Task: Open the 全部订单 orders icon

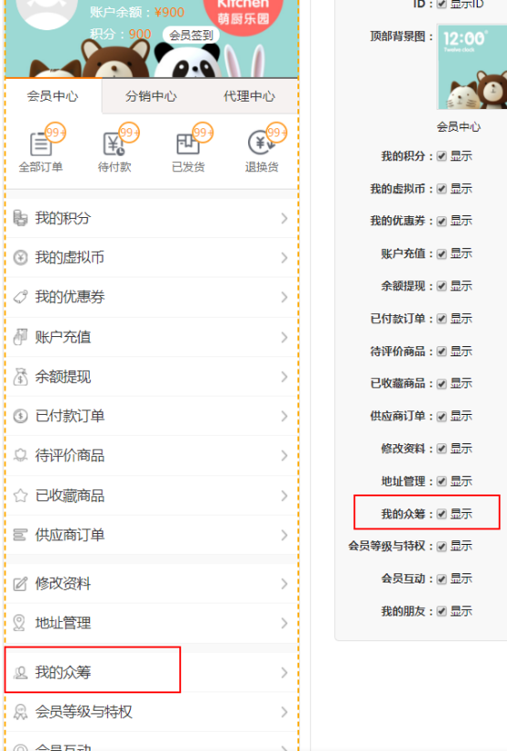Action: click(x=40, y=144)
